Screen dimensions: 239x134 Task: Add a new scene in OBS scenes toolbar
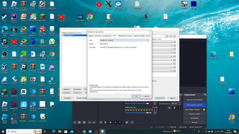click(75, 122)
